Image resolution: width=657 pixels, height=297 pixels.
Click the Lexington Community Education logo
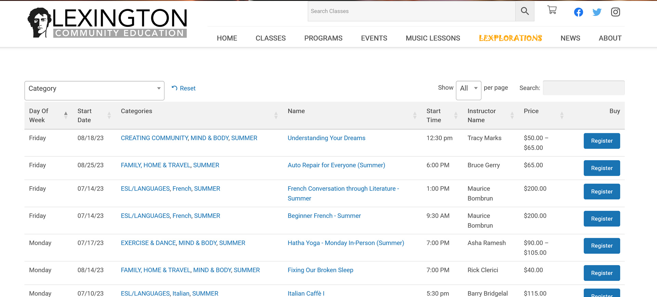(107, 23)
